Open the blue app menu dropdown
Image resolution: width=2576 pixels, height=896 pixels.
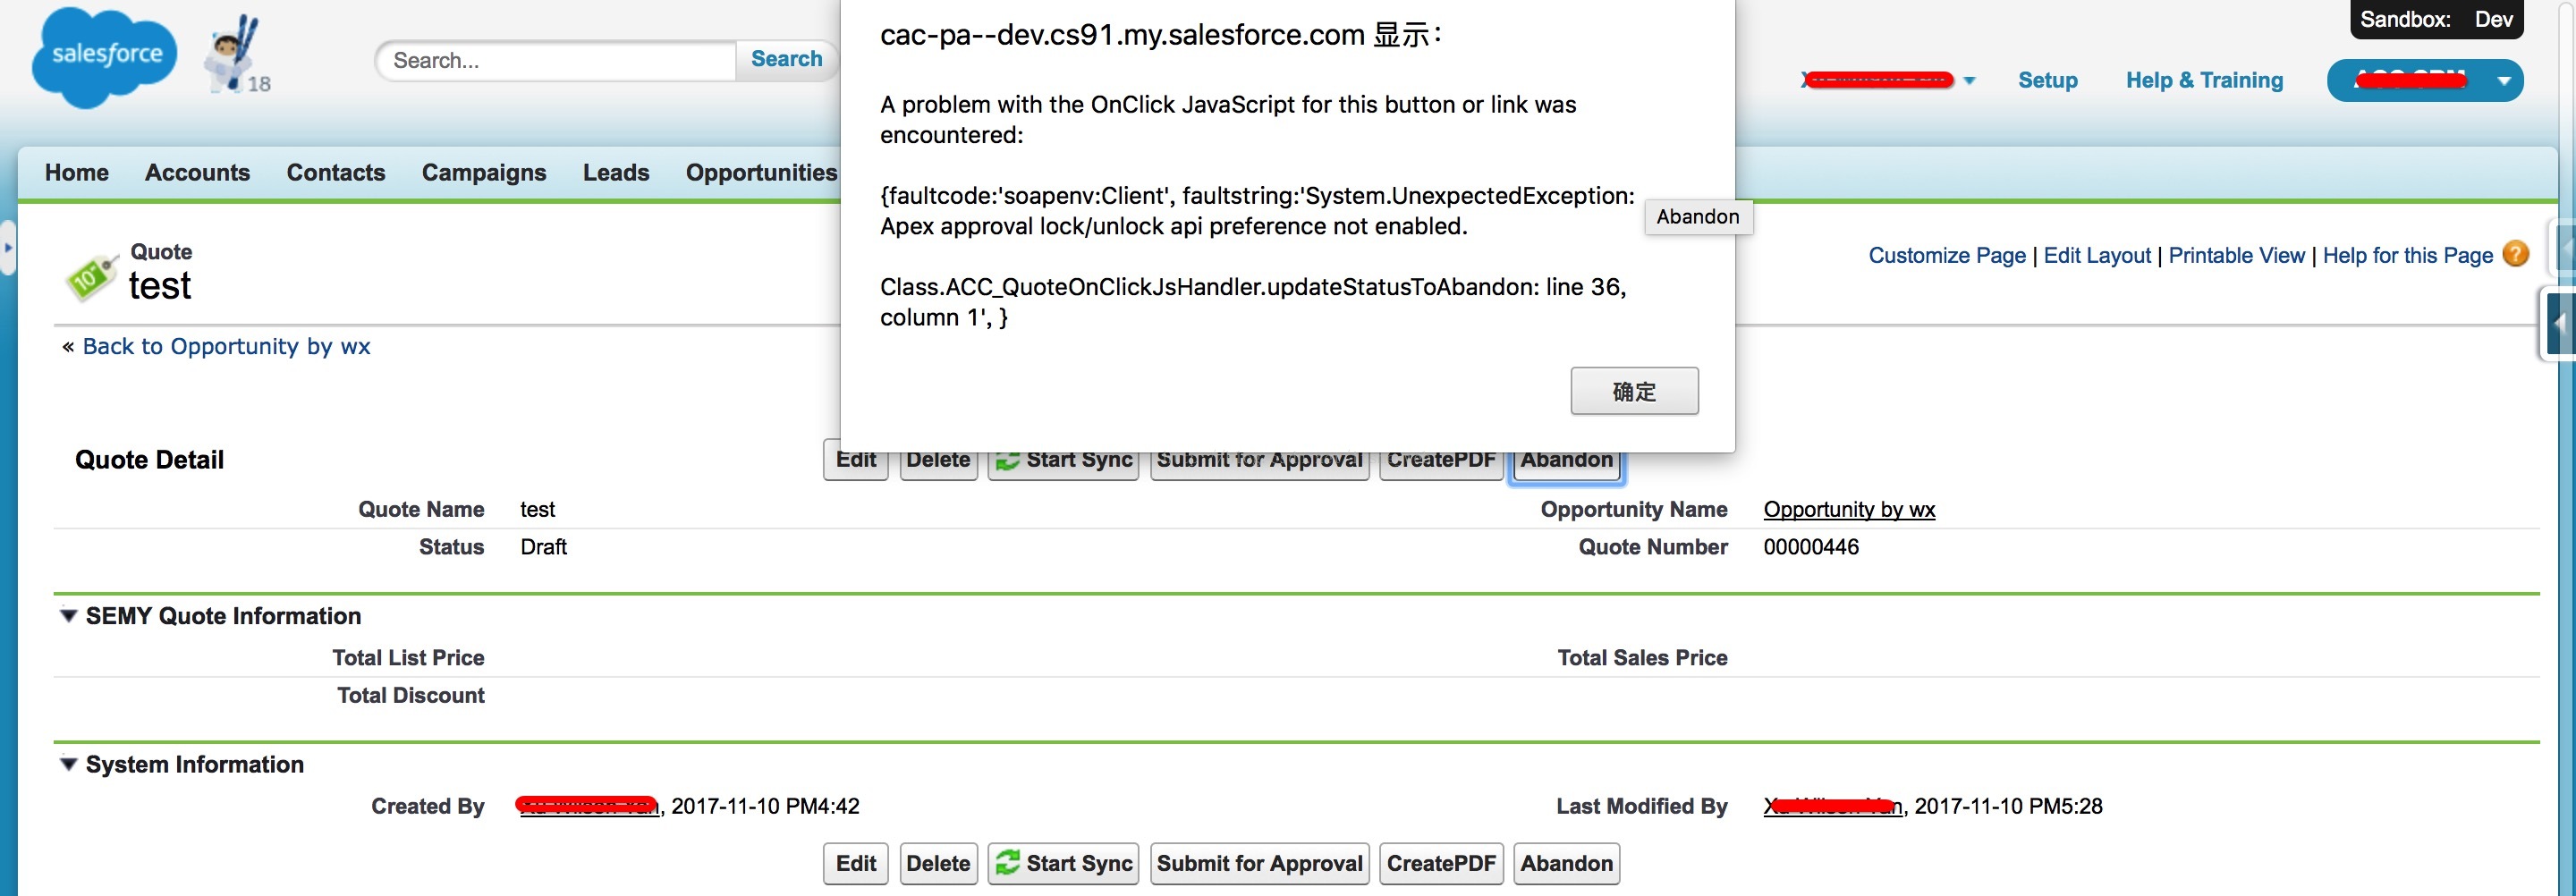pos(2424,80)
